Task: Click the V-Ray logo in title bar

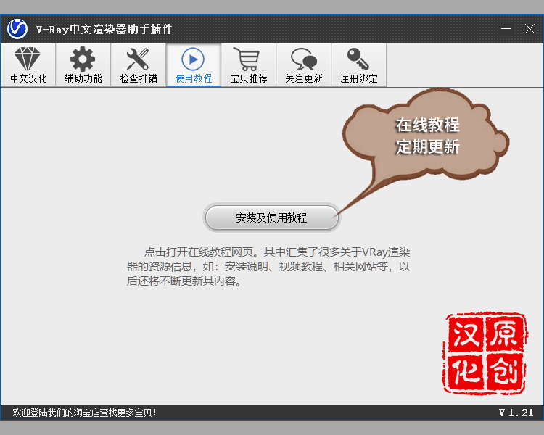Action: point(17,29)
